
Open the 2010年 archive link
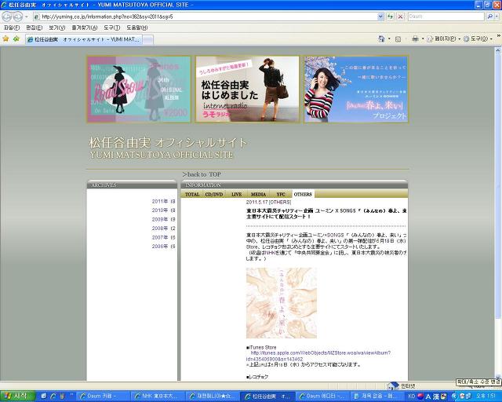click(163, 210)
